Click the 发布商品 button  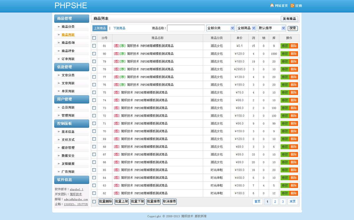289,19
